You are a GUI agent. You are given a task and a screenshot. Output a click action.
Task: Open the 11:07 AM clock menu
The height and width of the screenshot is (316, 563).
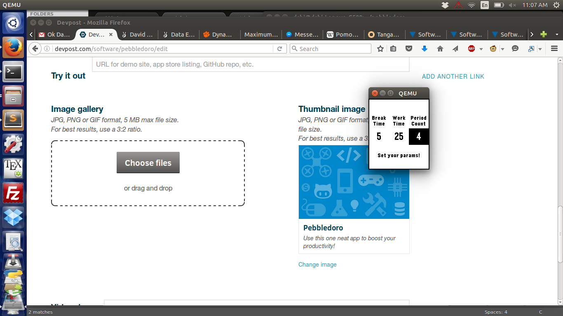(x=535, y=5)
